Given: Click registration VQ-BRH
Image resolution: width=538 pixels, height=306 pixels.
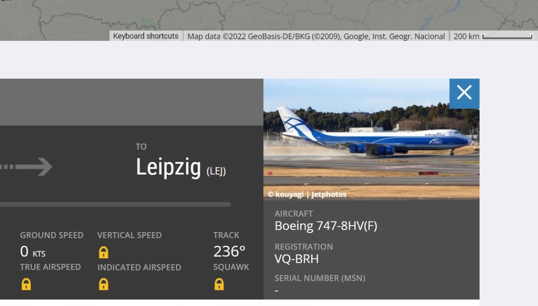Looking at the screenshot, I should [x=296, y=259].
